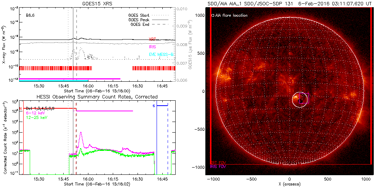Viewport: 381px width, 190px height.
Task: Click the AIA flare location legend marker
Action: coord(213,16)
